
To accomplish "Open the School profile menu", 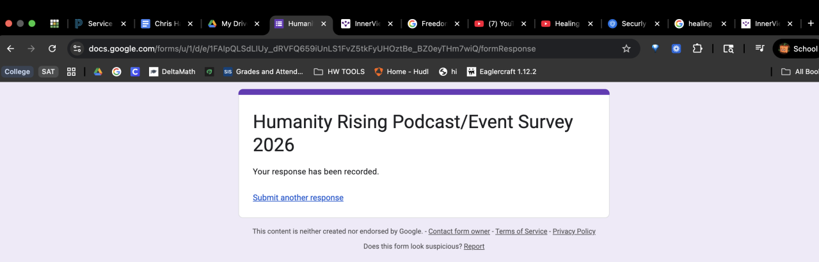I will point(797,48).
